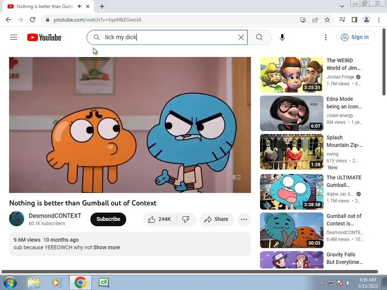Image resolution: width=387 pixels, height=290 pixels.
Task: Click the vertical page scrollbar
Action: click(x=384, y=62)
